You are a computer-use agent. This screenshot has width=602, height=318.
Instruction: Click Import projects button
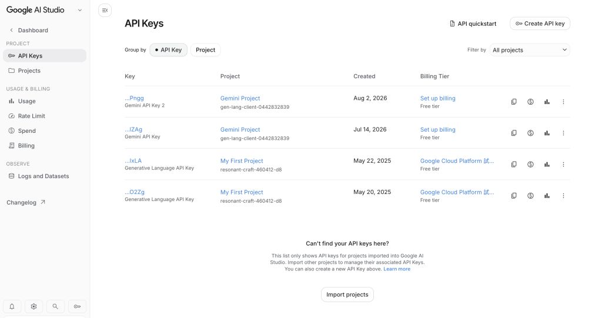point(347,294)
